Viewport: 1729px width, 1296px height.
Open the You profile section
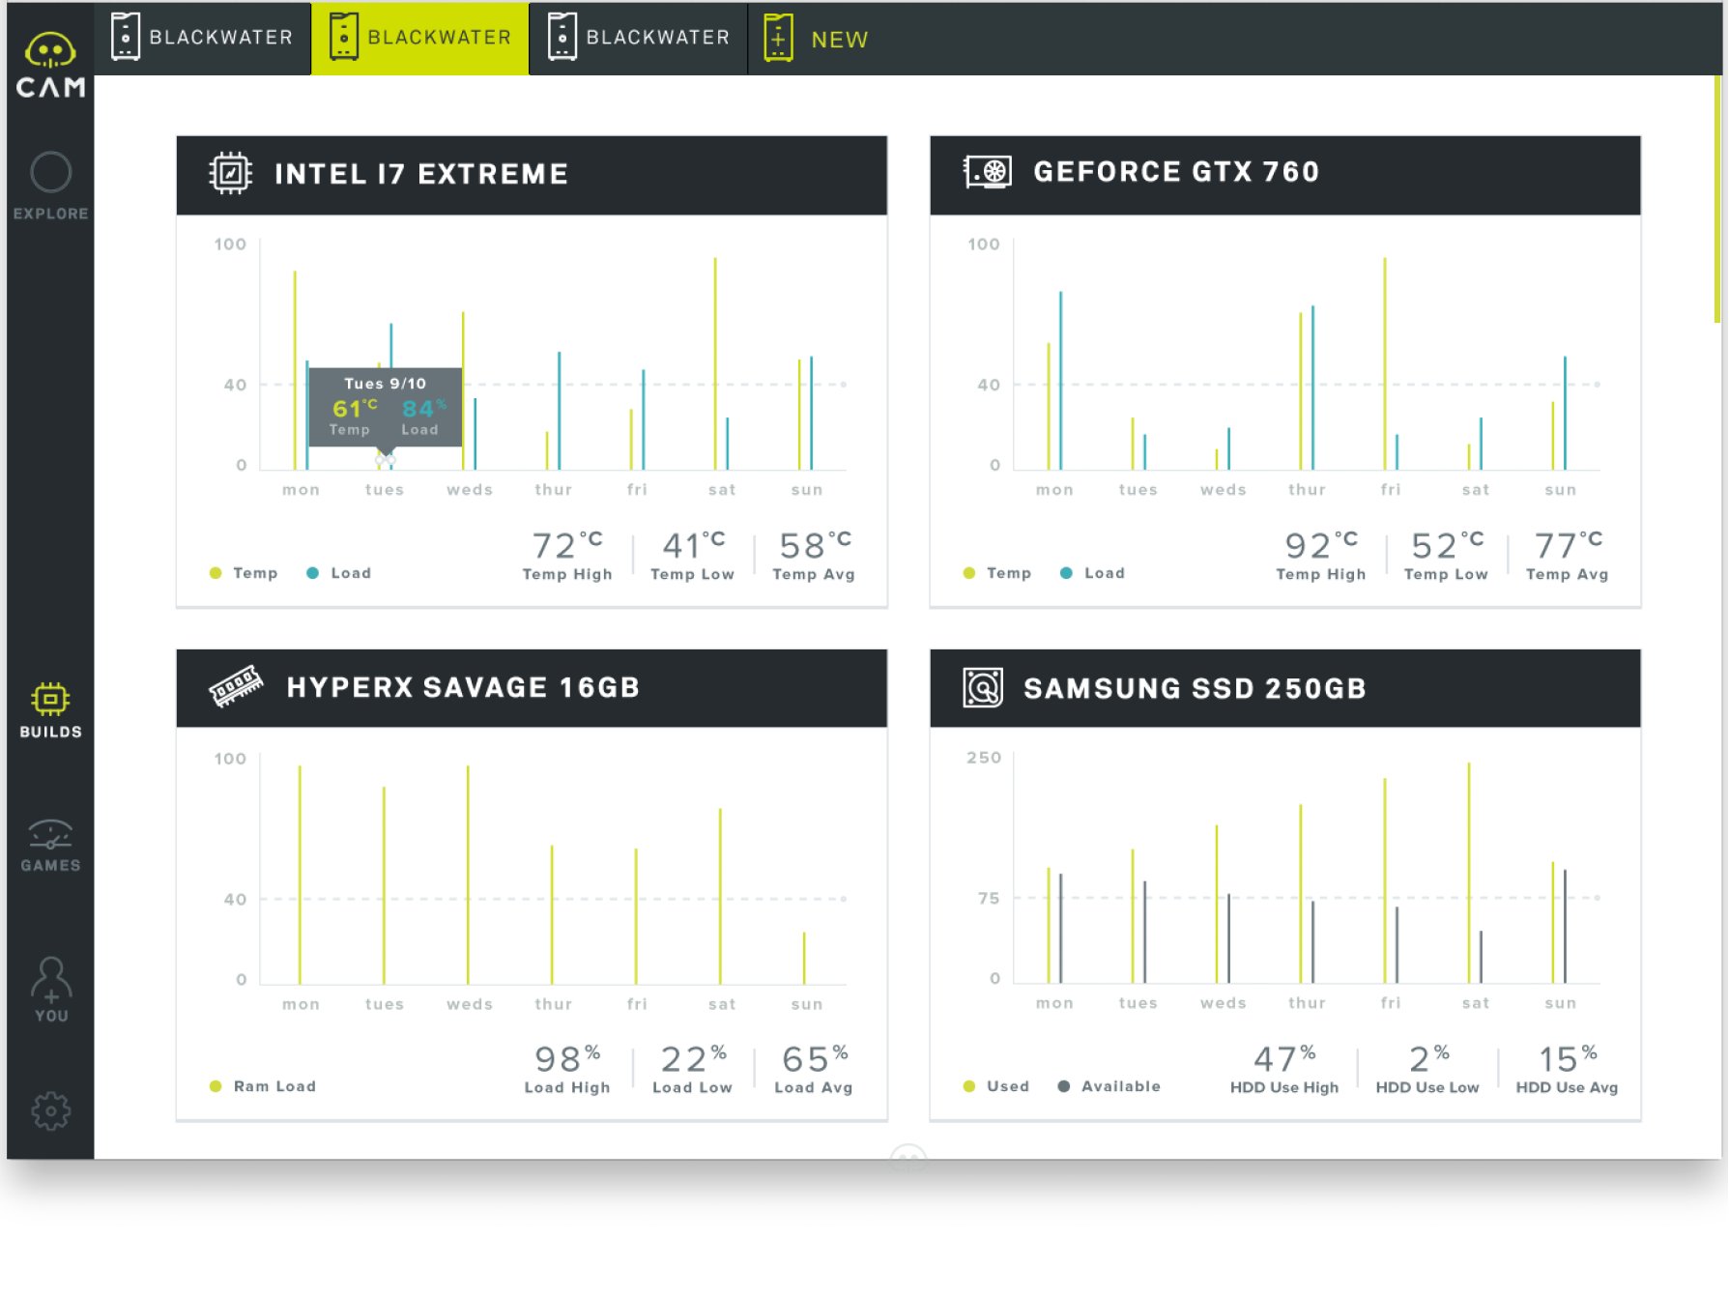tap(50, 990)
